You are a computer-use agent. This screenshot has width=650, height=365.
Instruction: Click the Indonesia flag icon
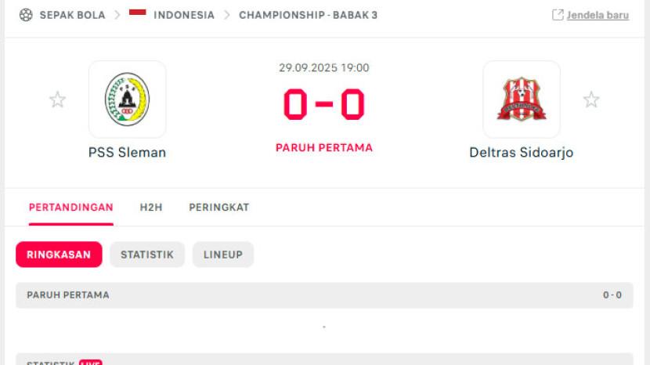[138, 13]
